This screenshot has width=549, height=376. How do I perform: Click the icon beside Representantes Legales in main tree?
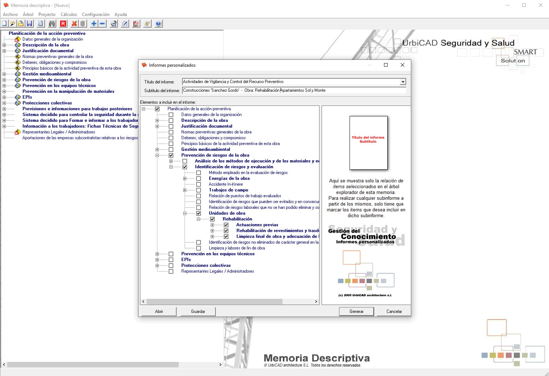18,132
